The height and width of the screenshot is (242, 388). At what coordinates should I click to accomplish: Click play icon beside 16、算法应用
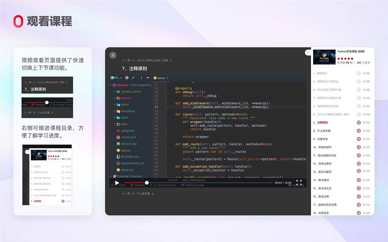tap(359, 196)
